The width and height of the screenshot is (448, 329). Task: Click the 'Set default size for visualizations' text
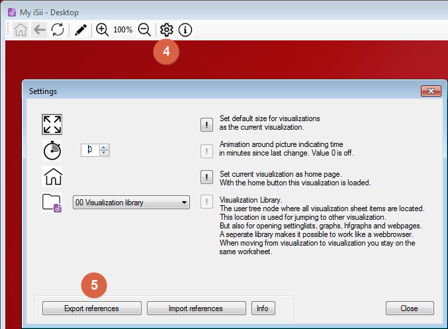(270, 118)
